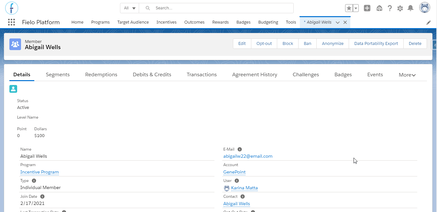The image size is (437, 212).
Task: Expand the More tabs dropdown
Action: (407, 75)
